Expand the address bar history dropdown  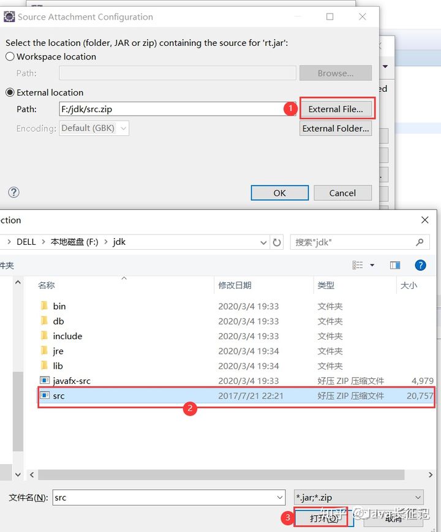pyautogui.click(x=262, y=242)
